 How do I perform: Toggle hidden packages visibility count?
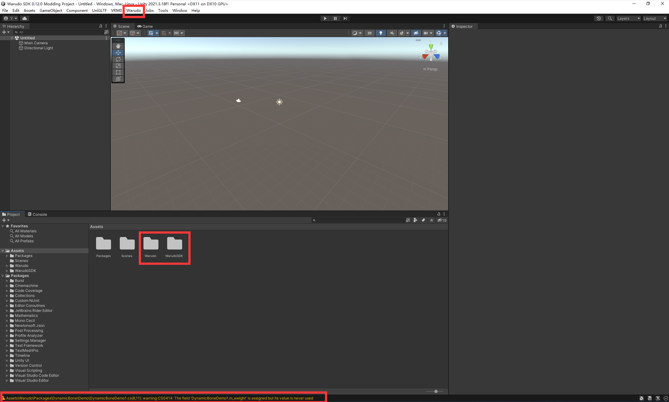pos(442,220)
